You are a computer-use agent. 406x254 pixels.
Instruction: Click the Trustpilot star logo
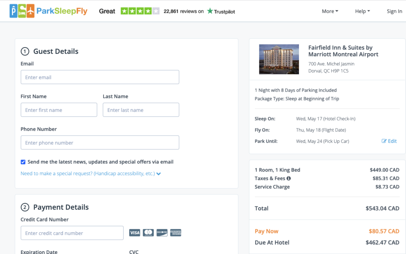coord(210,11)
